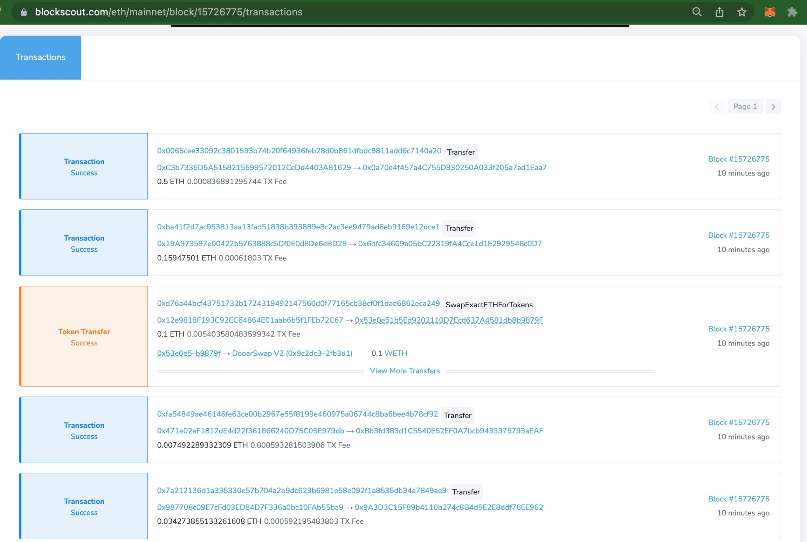Click the browser zoom magnifier icon
807x542 pixels.
tap(697, 12)
